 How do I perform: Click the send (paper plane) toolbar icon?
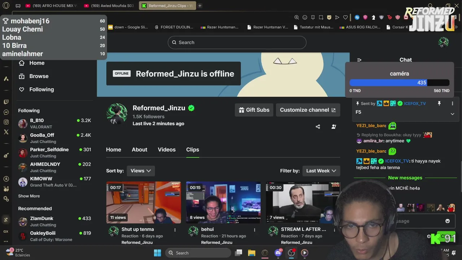click(x=337, y=17)
